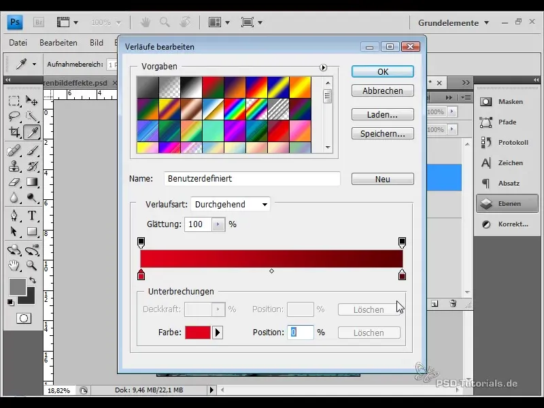
Task: Select the Quick Selection wand tool
Action: point(31,116)
